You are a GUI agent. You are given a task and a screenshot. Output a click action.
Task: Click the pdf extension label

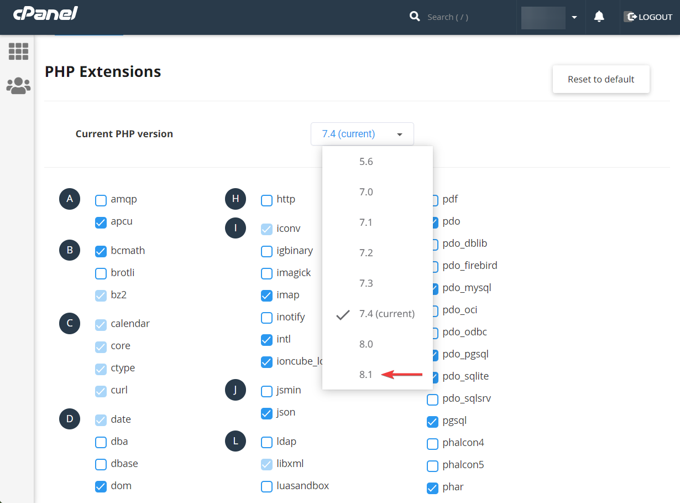[x=450, y=199]
